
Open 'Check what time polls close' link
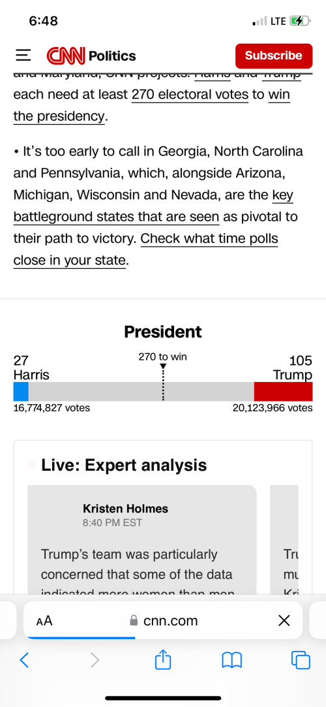point(146,249)
